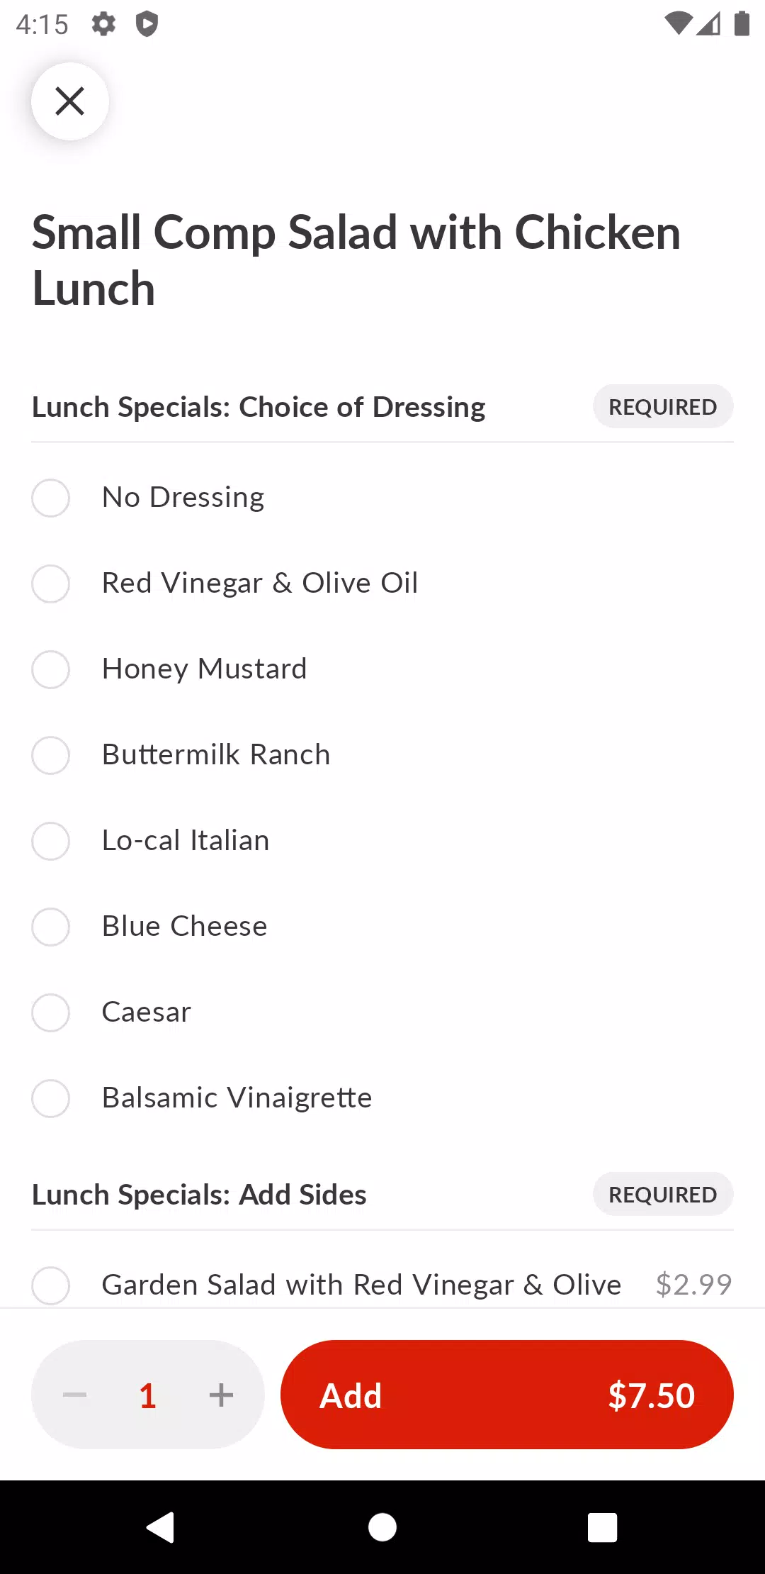Tap the Android back navigation icon
The image size is (765, 1574).
coord(161,1526)
